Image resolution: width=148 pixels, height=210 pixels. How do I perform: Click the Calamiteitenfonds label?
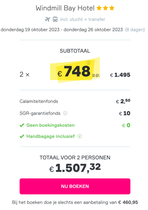[x=39, y=102]
